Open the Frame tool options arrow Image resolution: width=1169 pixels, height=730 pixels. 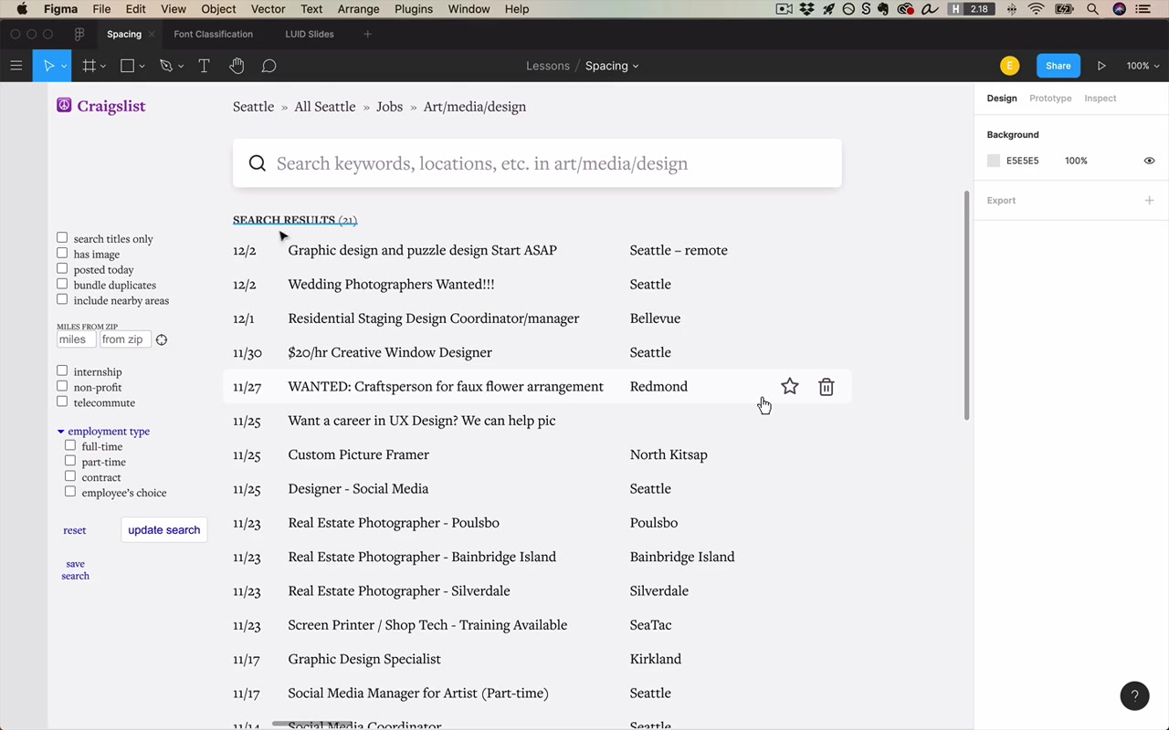click(x=103, y=67)
